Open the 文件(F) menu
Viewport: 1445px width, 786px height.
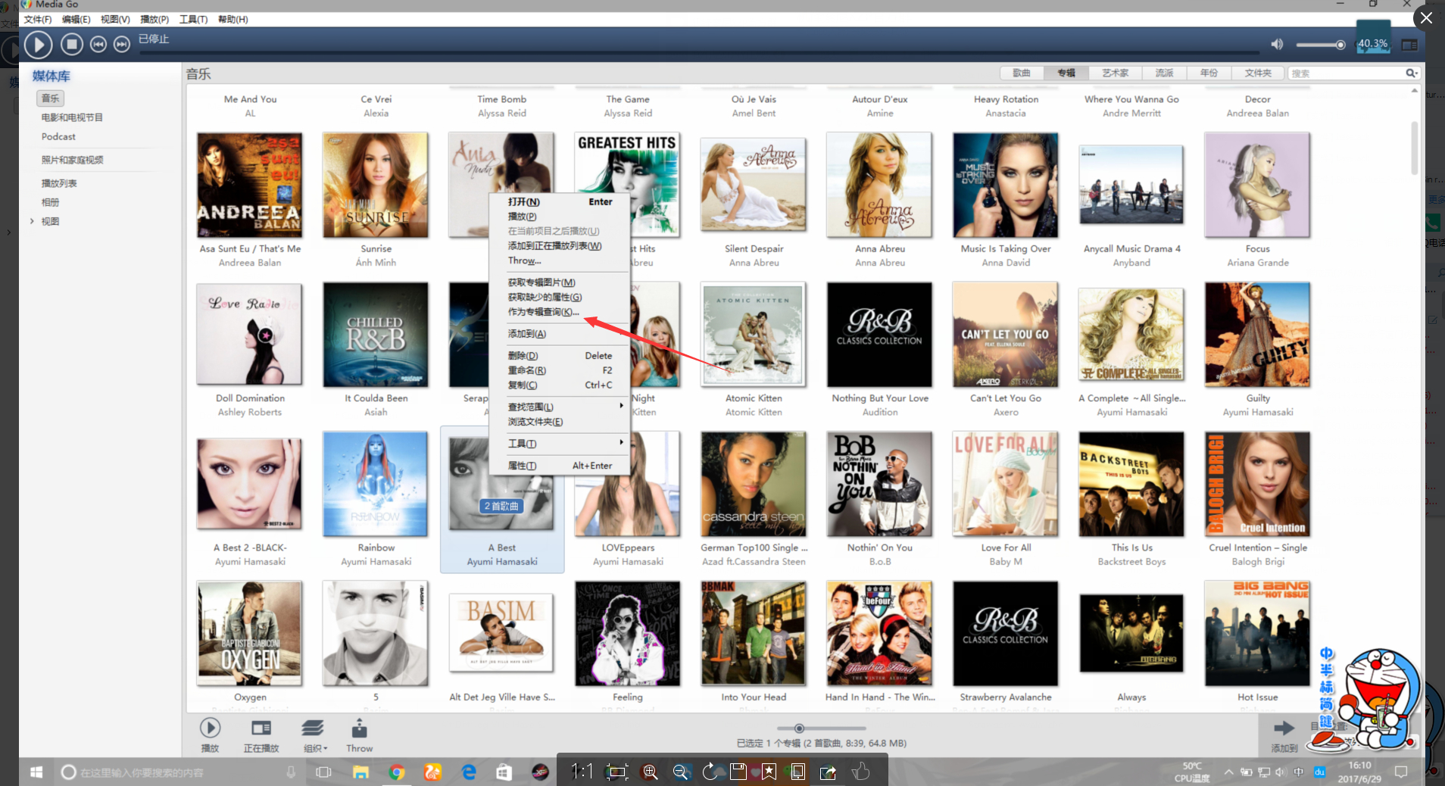click(38, 19)
